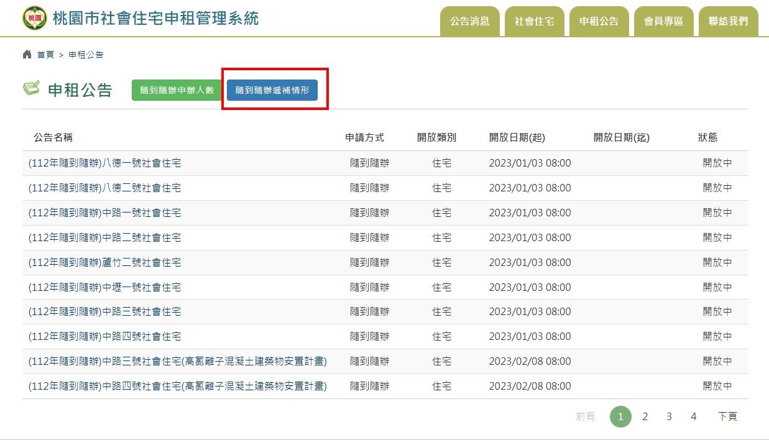Click the green 隨到隨辦申辦人數 button
769x440 pixels.
coord(177,90)
